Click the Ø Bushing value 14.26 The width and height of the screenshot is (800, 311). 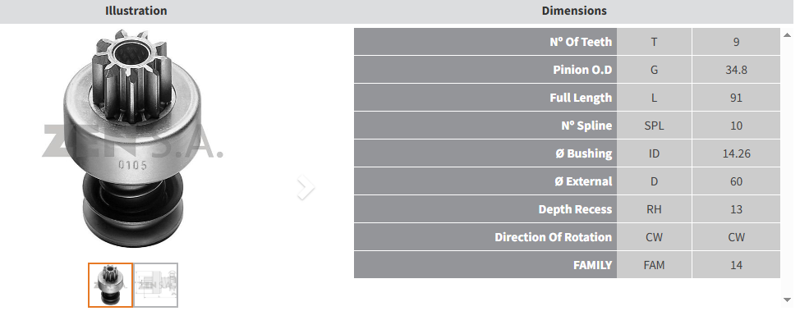(x=736, y=153)
